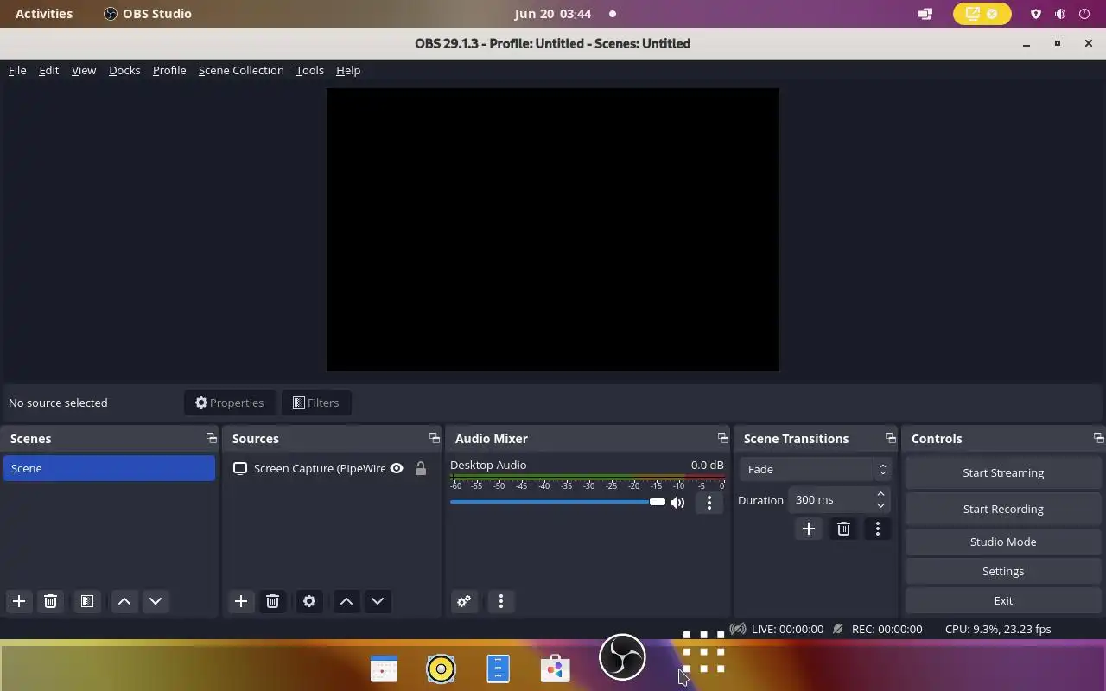Toggle Screen Capture visibility eye
1106x691 pixels.
click(397, 468)
